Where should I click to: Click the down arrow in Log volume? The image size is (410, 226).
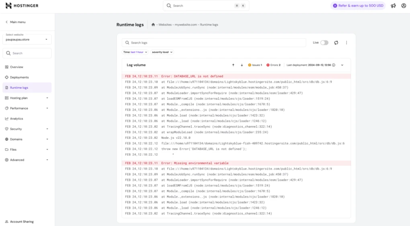point(242,65)
